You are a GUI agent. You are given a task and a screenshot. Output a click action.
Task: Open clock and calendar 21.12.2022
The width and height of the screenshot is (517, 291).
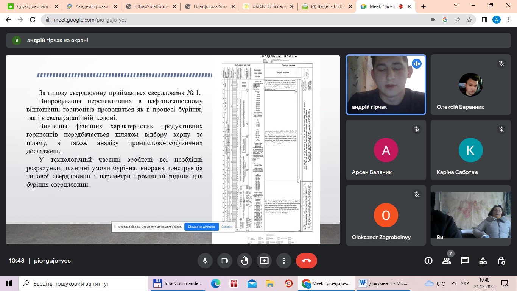(484, 283)
